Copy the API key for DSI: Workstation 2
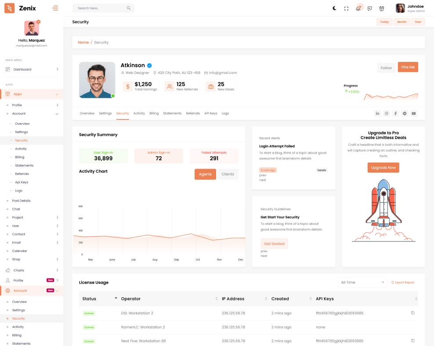The height and width of the screenshot is (346, 434). pyautogui.click(x=412, y=313)
